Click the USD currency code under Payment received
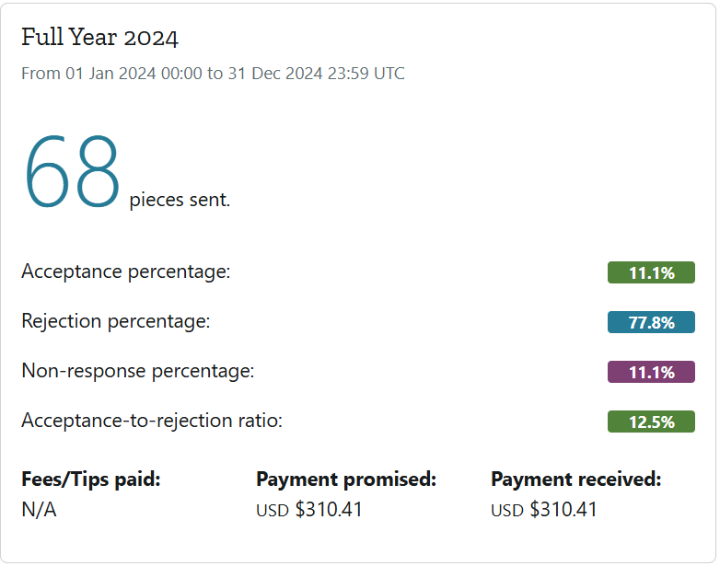 [507, 511]
